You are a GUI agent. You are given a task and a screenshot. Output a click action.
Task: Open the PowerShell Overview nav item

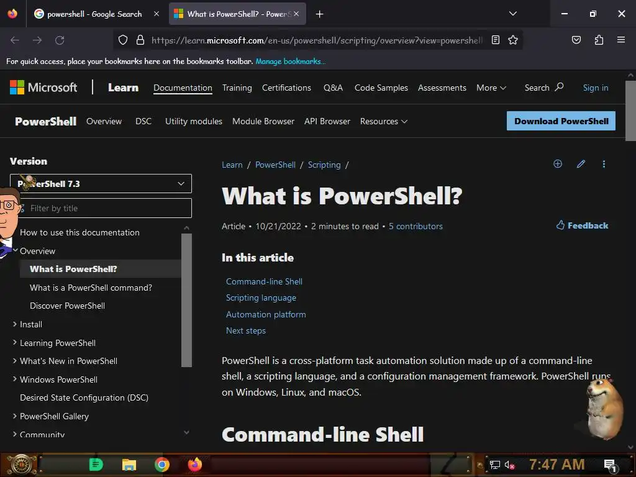[x=104, y=121]
